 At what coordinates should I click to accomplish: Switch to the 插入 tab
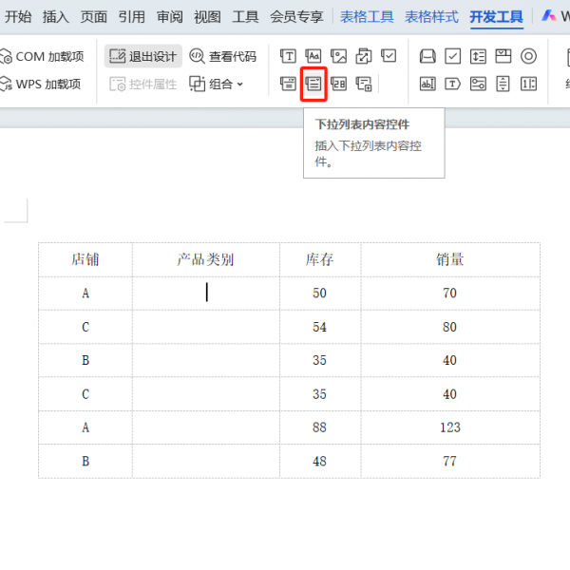coord(56,16)
